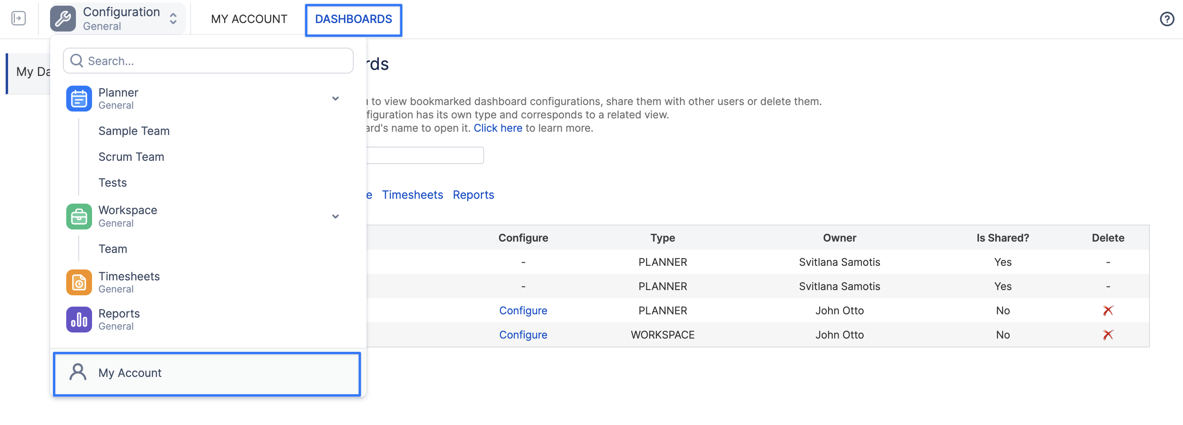Select the DASHBOARDS tab
The image size is (1183, 425).
pyautogui.click(x=353, y=19)
